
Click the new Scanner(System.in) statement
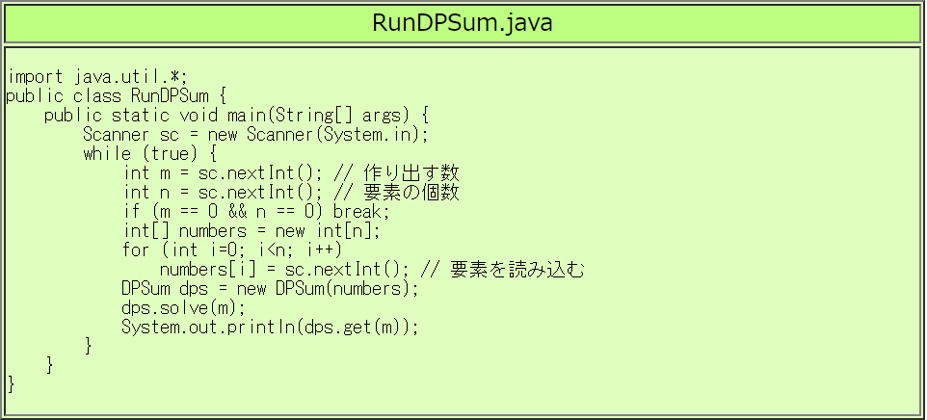(x=318, y=134)
